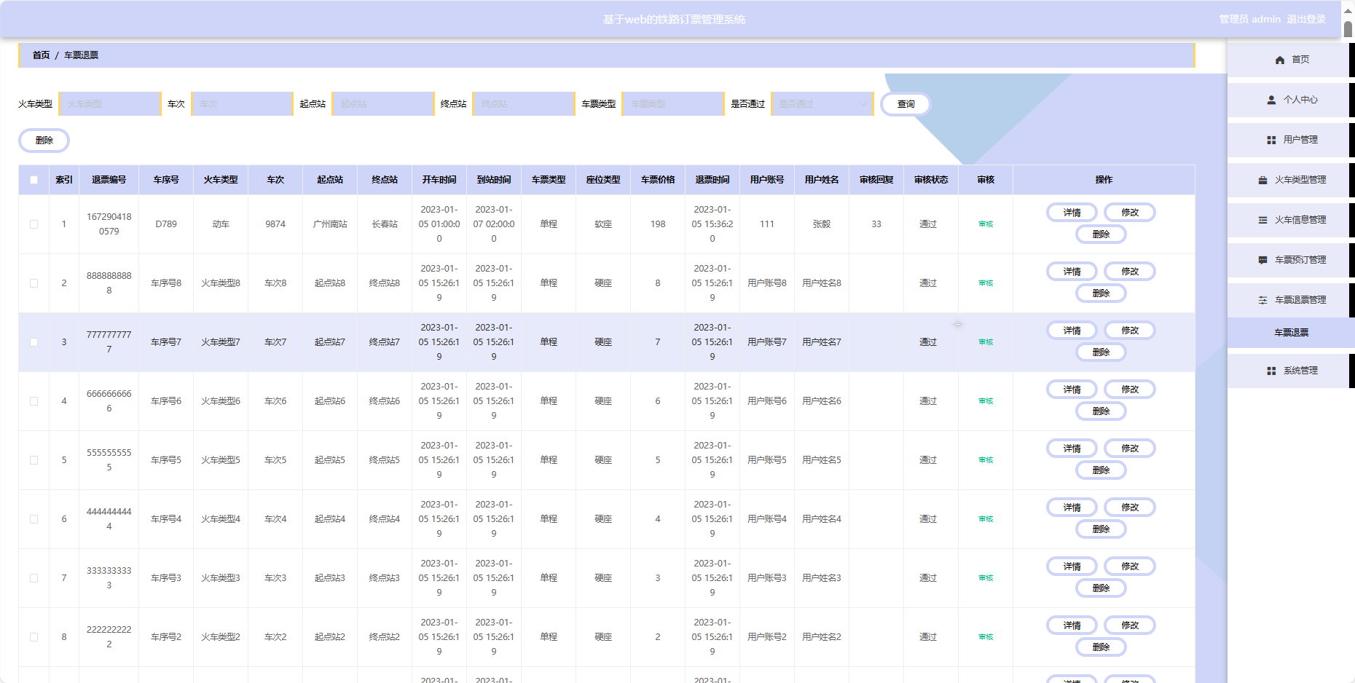Click 详情 button for row 1
Viewport: 1355px width, 683px height.
coord(1072,213)
